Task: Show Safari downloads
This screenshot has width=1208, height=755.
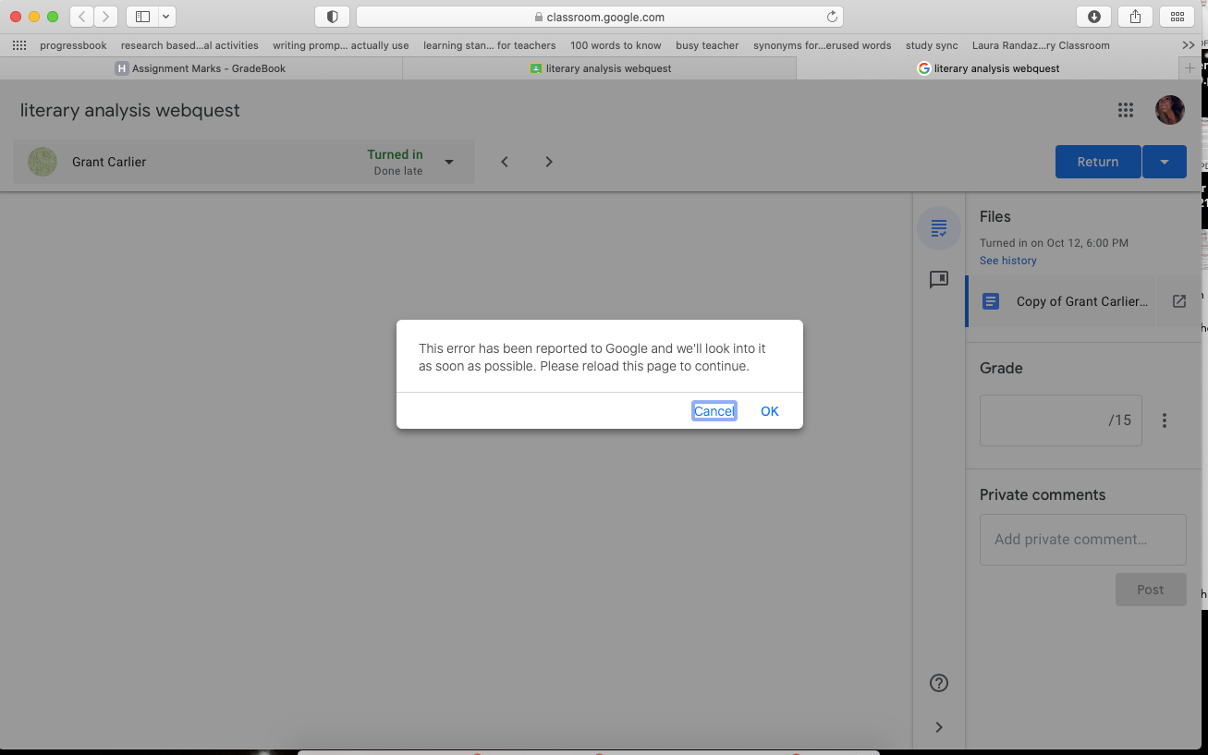Action: [x=1094, y=17]
